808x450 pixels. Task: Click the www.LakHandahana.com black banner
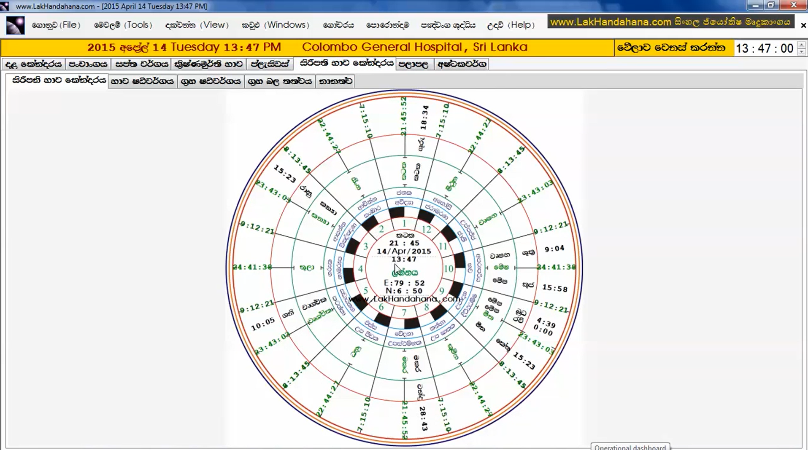pos(670,22)
